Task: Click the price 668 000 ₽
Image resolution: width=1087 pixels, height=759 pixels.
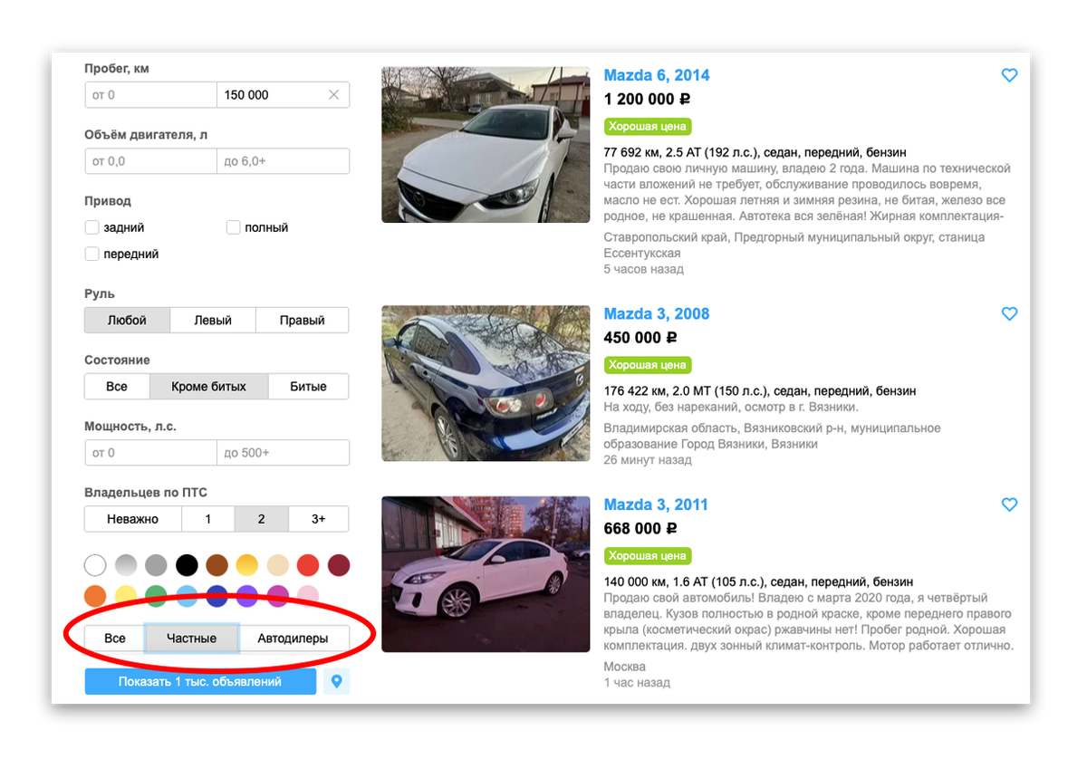Action: point(640,528)
